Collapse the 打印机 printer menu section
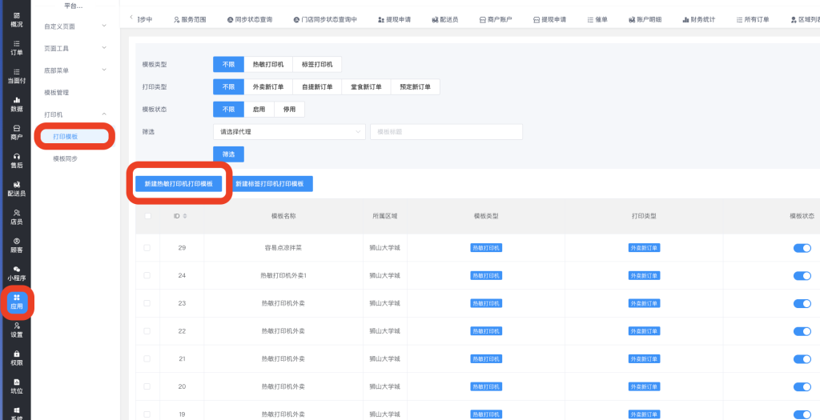Viewport: 820px width, 420px height. pos(75,115)
